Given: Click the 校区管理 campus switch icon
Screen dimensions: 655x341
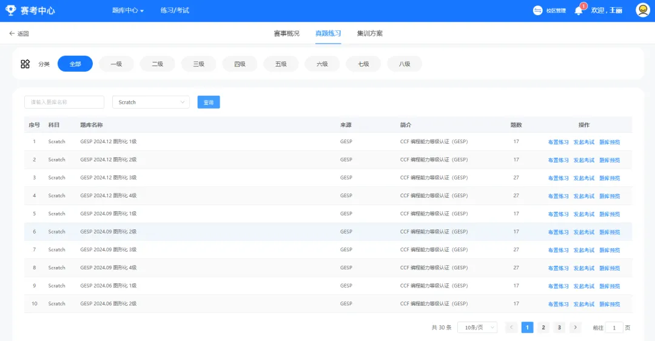Looking at the screenshot, I should click(x=537, y=10).
